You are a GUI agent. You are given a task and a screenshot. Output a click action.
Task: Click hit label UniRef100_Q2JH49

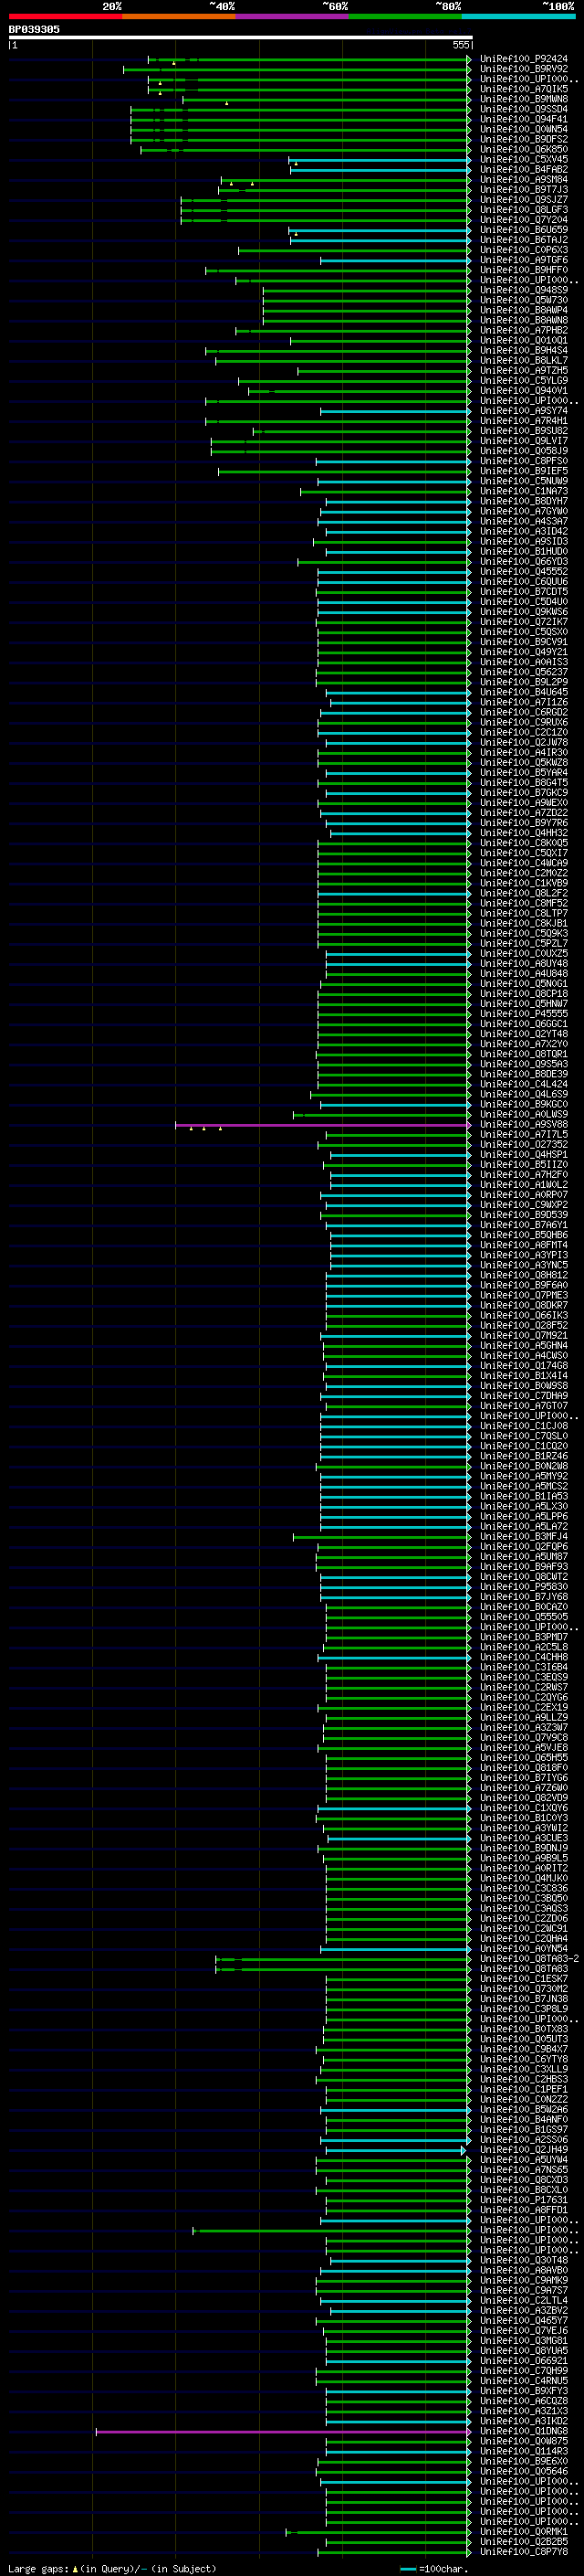pos(523,2149)
